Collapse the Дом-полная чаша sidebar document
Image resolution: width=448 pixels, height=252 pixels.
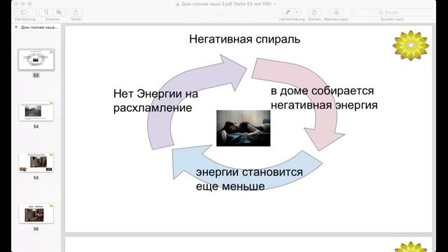[x=16, y=27]
